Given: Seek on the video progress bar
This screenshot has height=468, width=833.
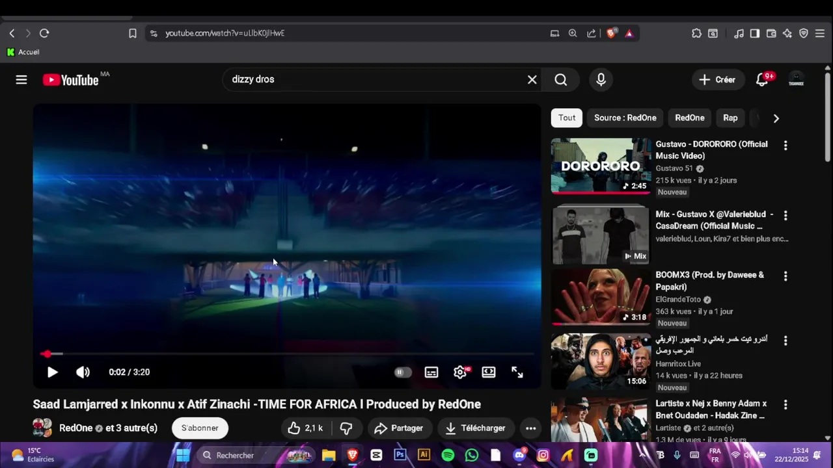Looking at the screenshot, I should point(287,354).
